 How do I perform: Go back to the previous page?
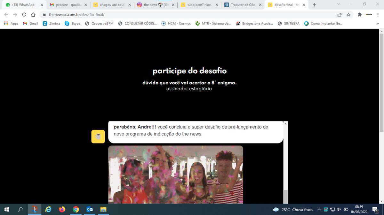pos(6,15)
